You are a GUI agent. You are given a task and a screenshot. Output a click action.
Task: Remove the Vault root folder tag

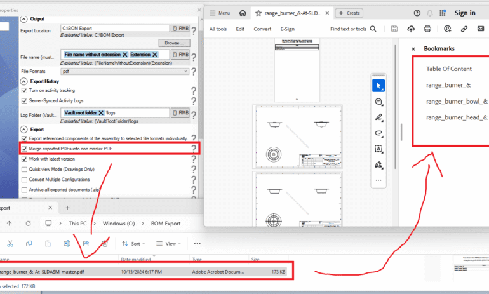point(101,113)
